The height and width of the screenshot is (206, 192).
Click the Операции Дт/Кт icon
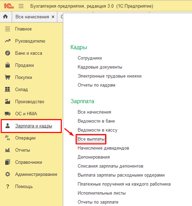8,138
